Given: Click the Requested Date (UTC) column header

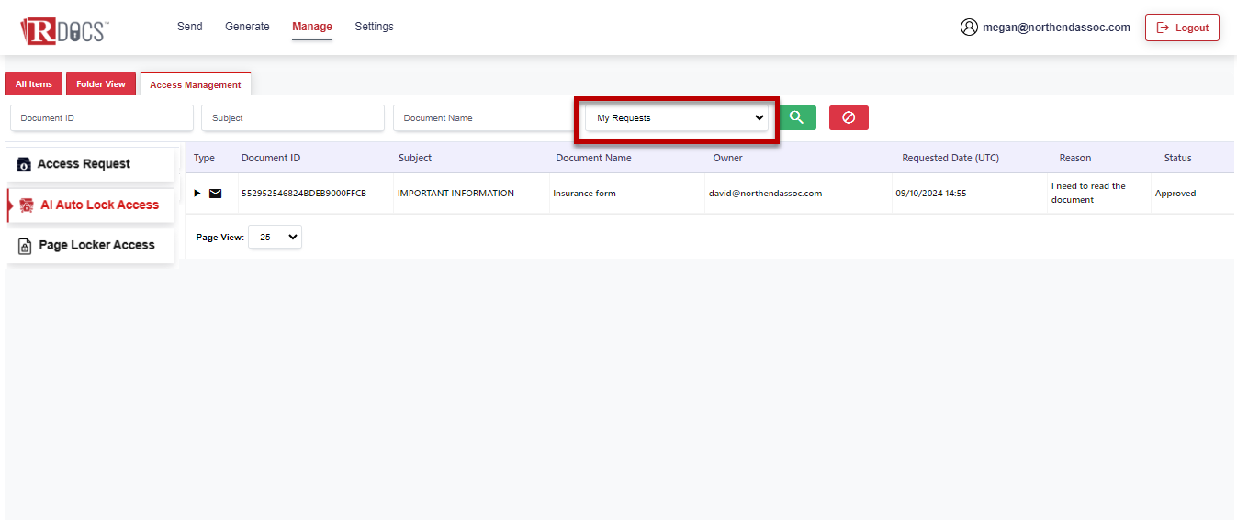Looking at the screenshot, I should coord(950,158).
